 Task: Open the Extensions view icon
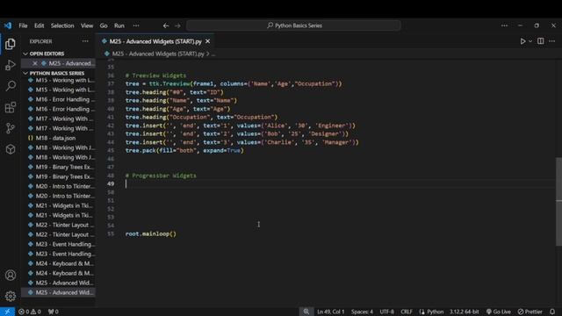(11, 107)
